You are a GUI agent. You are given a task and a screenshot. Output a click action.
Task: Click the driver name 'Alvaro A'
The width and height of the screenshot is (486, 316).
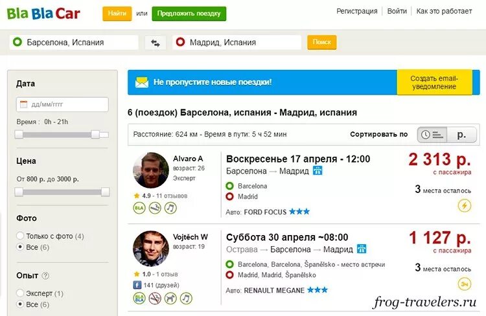(188, 159)
